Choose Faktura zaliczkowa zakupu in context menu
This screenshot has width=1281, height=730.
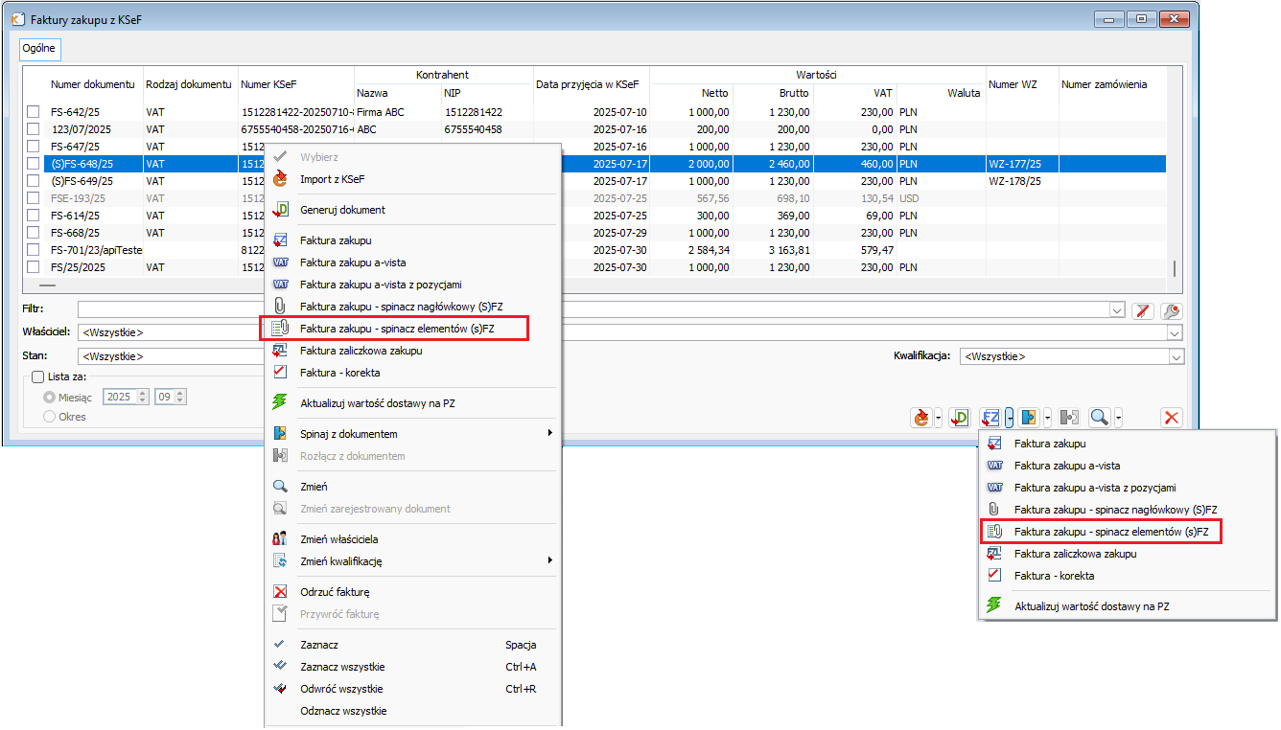[x=361, y=351]
